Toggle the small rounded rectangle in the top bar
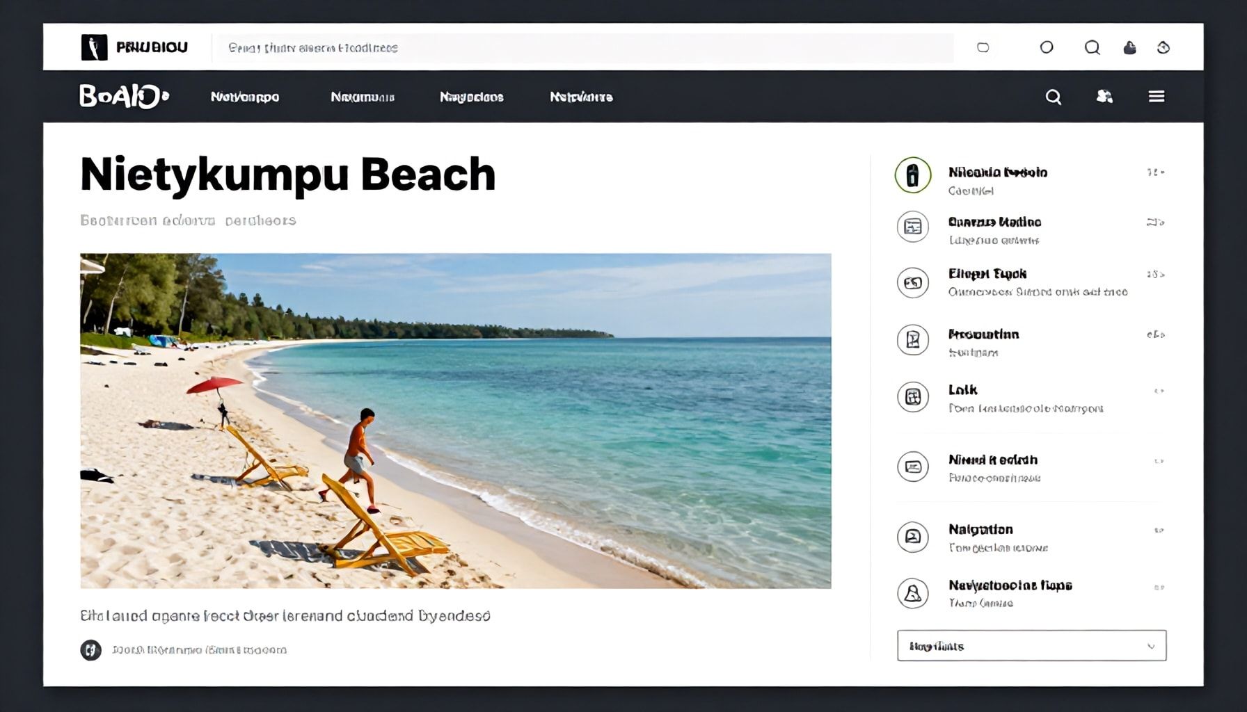 point(983,47)
